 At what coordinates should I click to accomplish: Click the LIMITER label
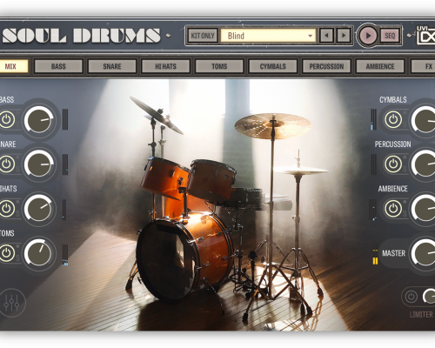coord(421,315)
